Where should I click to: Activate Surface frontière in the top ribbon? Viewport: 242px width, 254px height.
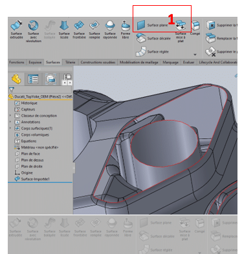pyautogui.click(x=79, y=30)
